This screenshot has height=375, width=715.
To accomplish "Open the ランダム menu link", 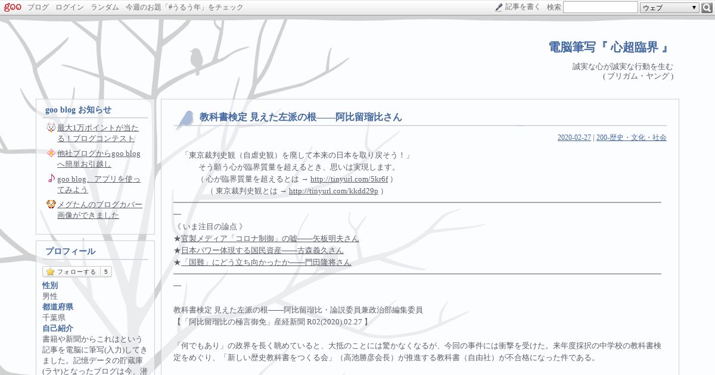I will click(x=105, y=7).
